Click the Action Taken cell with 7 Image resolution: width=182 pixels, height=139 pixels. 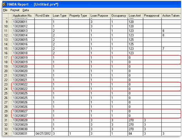171,49
